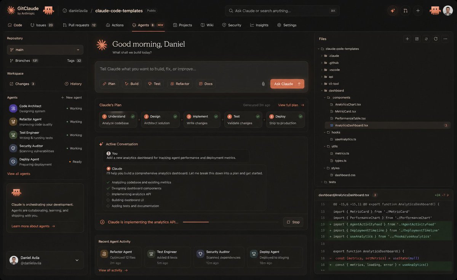Switch to the Security tab

pyautogui.click(x=232, y=25)
